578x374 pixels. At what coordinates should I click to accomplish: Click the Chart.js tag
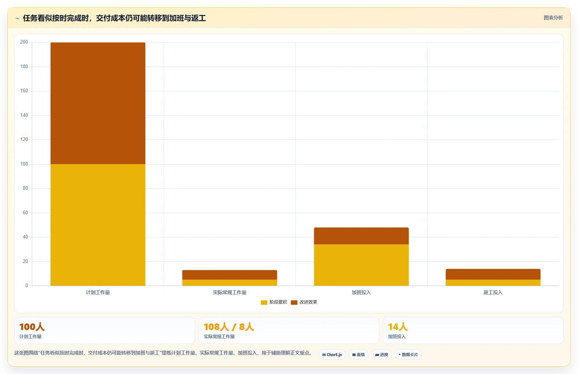coord(332,355)
